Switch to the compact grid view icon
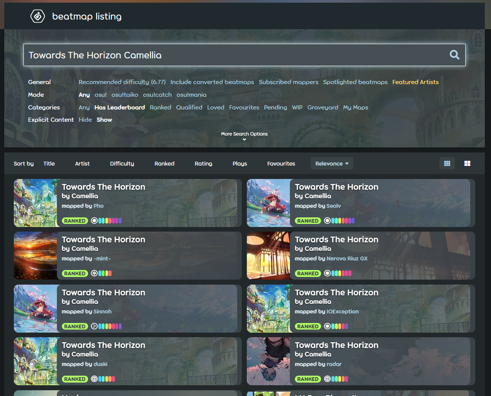This screenshot has height=396, width=491. [x=447, y=163]
